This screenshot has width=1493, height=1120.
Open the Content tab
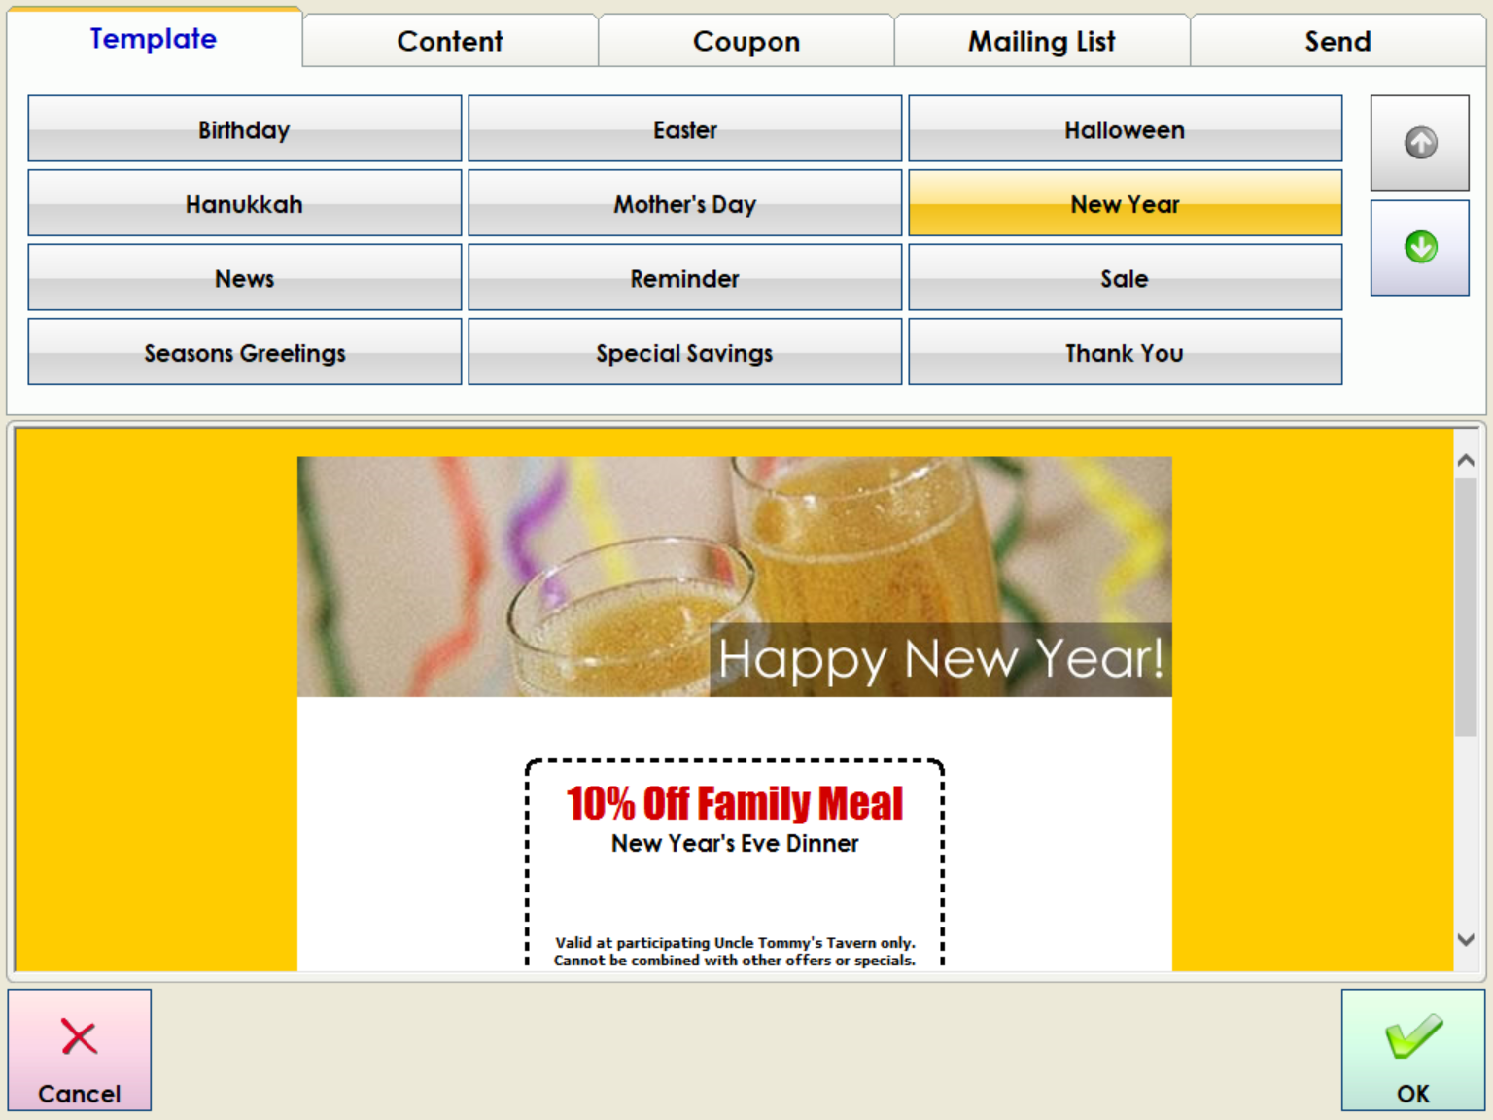(x=450, y=41)
